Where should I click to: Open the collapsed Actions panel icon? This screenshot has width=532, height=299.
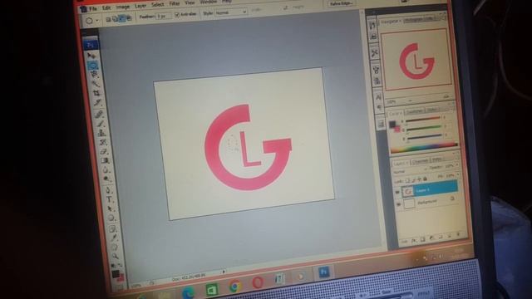click(373, 37)
